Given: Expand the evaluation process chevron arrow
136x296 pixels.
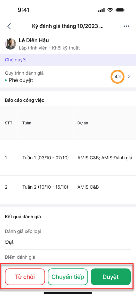Looking at the screenshot, I should pos(129,77).
